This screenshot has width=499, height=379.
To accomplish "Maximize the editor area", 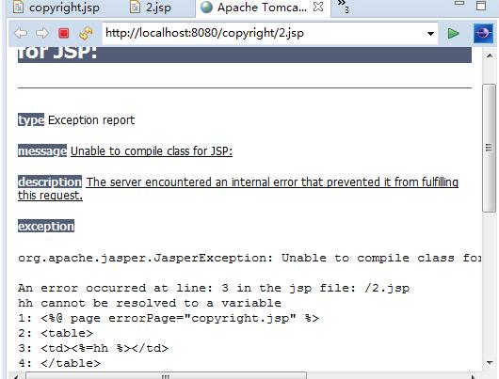I will 481,6.
